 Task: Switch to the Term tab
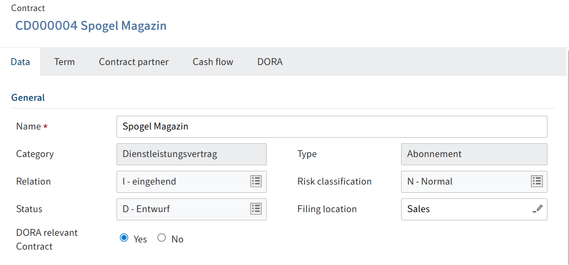pyautogui.click(x=65, y=62)
